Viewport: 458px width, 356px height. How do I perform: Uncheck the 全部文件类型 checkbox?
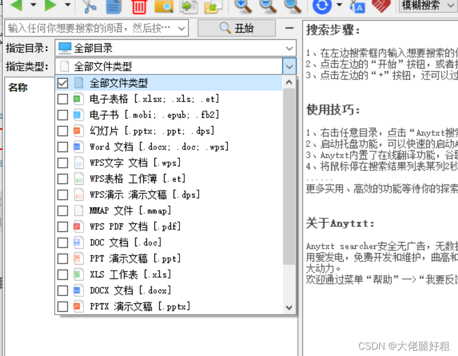[63, 83]
